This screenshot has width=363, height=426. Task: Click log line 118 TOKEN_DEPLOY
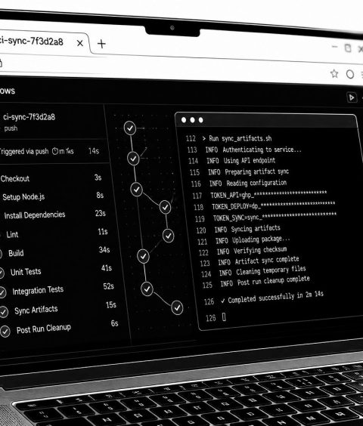pyautogui.click(x=265, y=205)
